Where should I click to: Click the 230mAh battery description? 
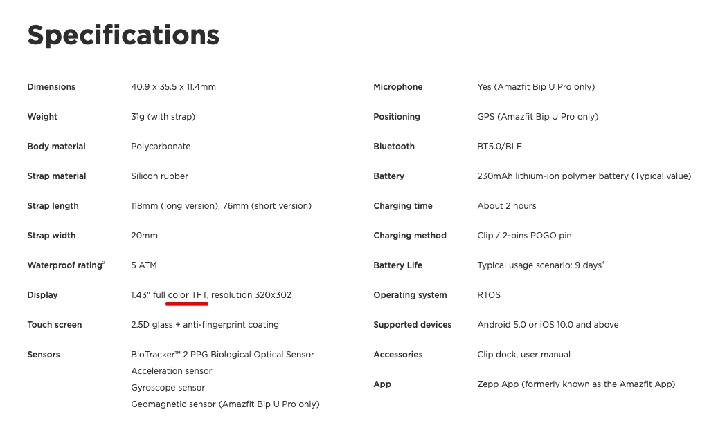click(x=584, y=176)
